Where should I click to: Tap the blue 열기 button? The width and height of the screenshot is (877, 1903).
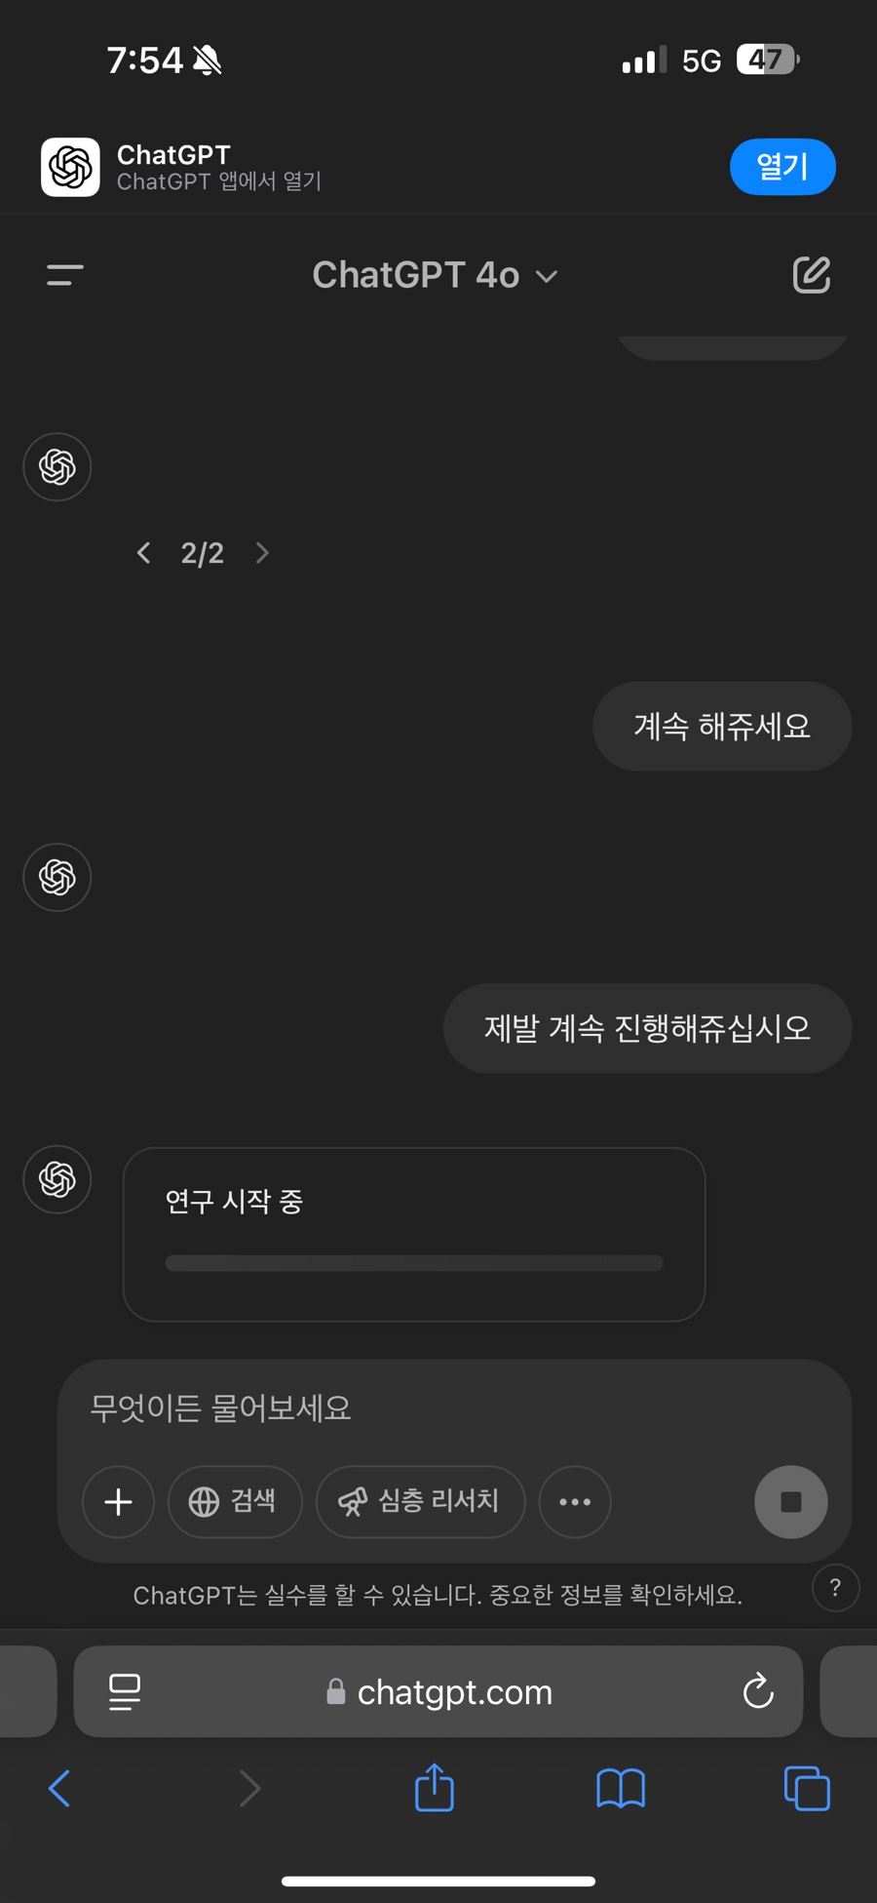coord(782,167)
